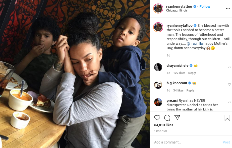
Task: Like drayamichele's comment with the small heart
Action: (229, 67)
